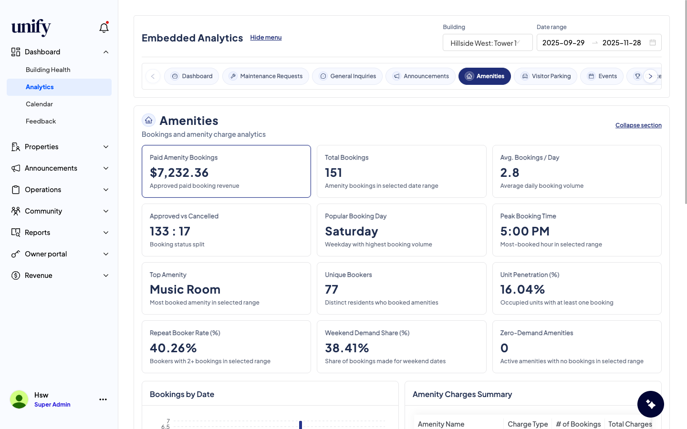Switch to the Visitor Parking tab
The width and height of the screenshot is (687, 429).
(545, 76)
